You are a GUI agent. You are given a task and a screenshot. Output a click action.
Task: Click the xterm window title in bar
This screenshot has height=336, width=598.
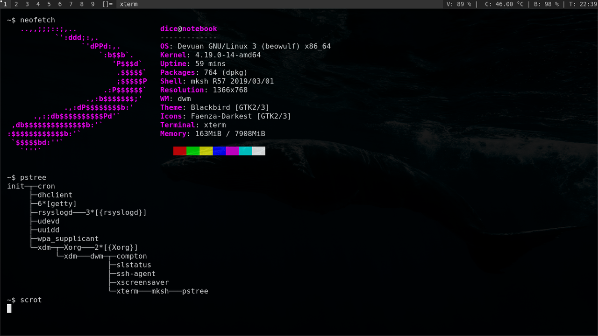point(128,4)
